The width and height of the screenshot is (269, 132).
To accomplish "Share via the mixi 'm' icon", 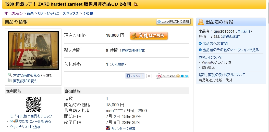I will coord(178,76).
